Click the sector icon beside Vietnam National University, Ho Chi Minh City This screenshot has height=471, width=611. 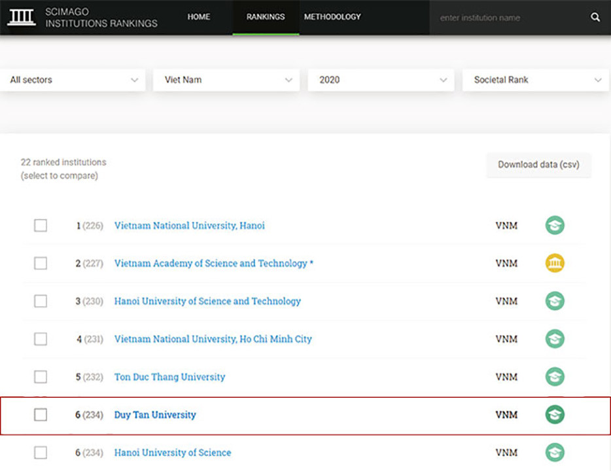(x=554, y=339)
